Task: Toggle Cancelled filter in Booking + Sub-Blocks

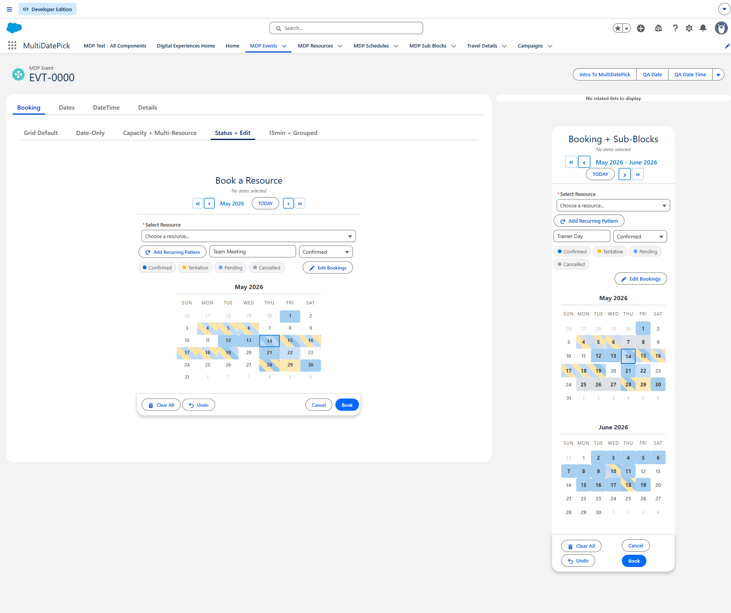Action: tap(571, 264)
